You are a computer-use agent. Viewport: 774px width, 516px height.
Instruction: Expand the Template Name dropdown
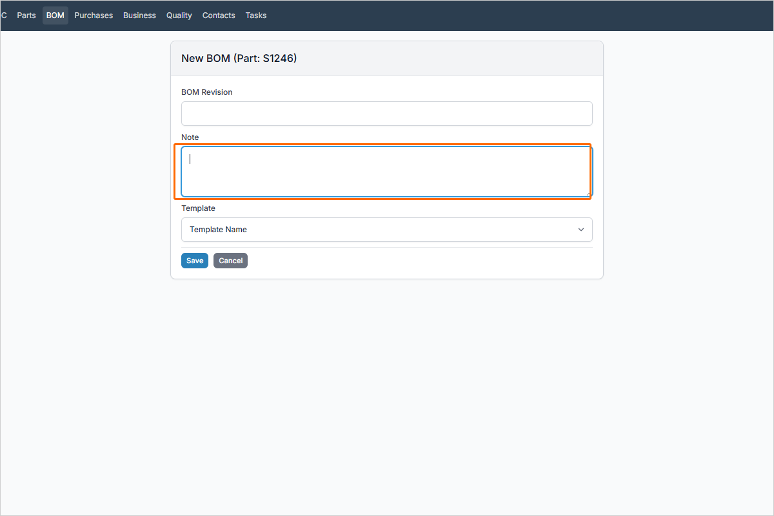tap(387, 230)
